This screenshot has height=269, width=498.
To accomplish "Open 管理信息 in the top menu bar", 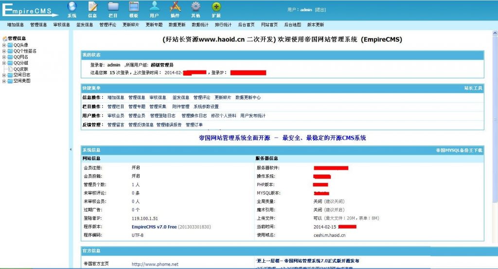I will click(x=38, y=25).
